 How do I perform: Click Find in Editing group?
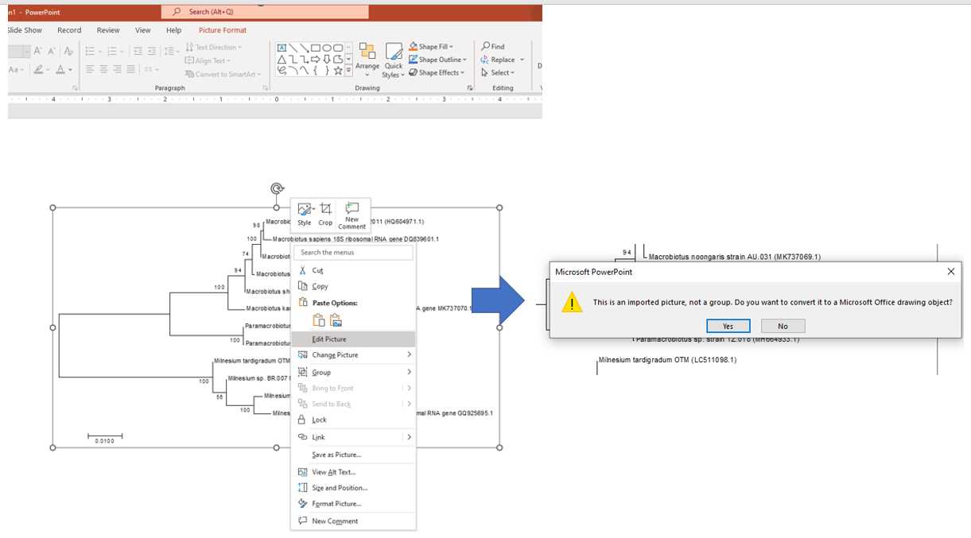click(x=493, y=47)
